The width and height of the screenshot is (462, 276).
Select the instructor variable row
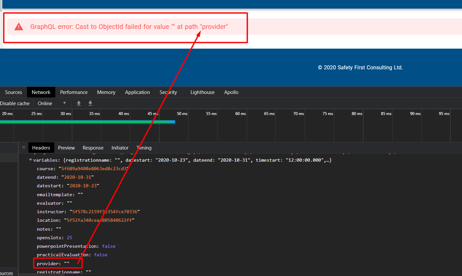coord(89,212)
